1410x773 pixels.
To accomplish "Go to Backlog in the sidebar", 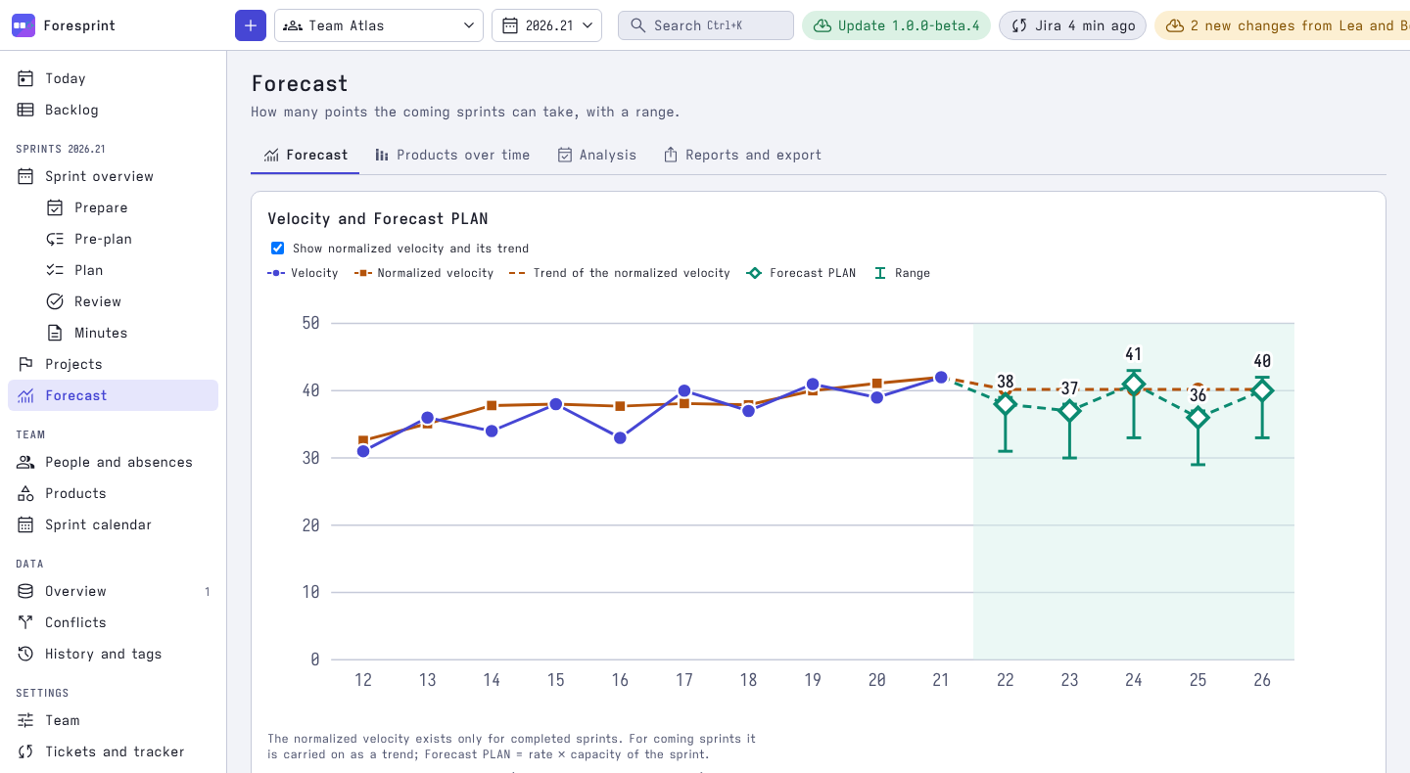I will pos(114,110).
